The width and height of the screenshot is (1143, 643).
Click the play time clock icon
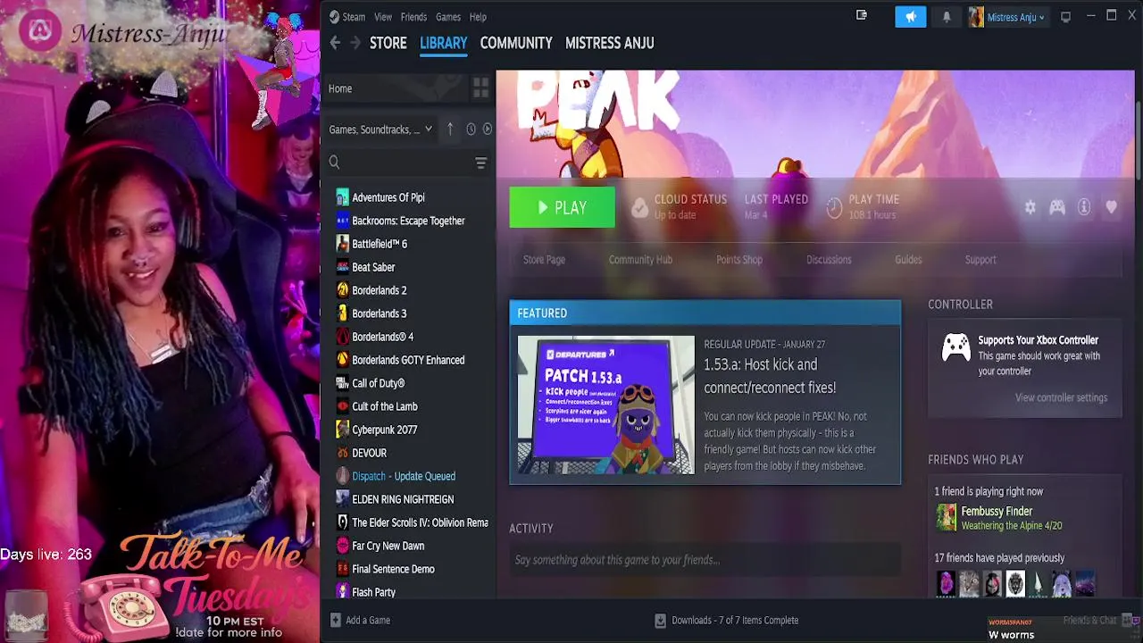pos(834,208)
